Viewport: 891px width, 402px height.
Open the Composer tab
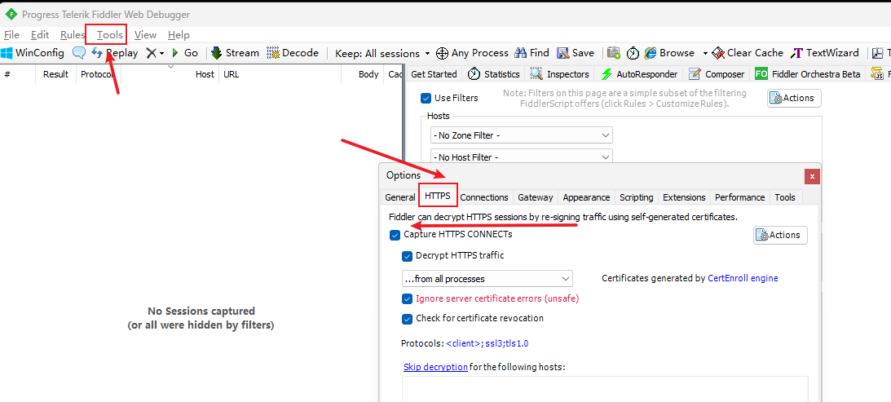[716, 74]
